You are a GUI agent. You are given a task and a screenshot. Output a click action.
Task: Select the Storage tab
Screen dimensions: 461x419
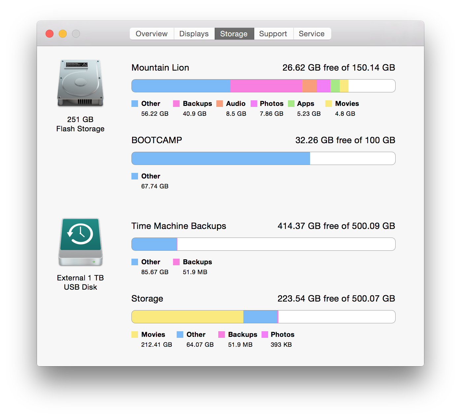point(234,34)
